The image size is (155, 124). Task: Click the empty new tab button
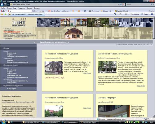[46, 15]
